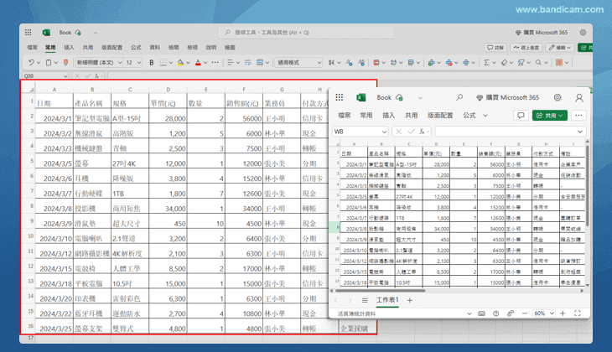Click the clipboard Paste icon in back window
The width and height of the screenshot is (612, 352).
(x=49, y=63)
